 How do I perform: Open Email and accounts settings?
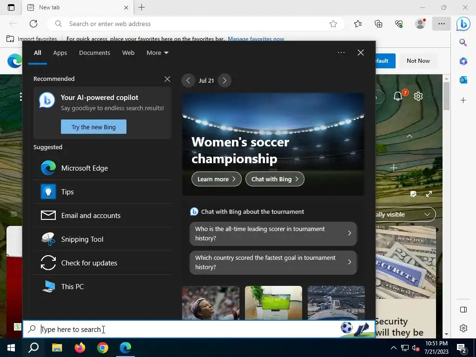pyautogui.click(x=102, y=216)
